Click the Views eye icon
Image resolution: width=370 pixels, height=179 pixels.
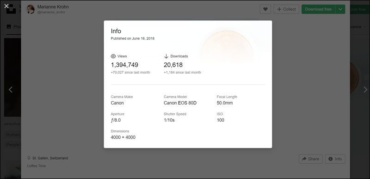click(x=113, y=56)
